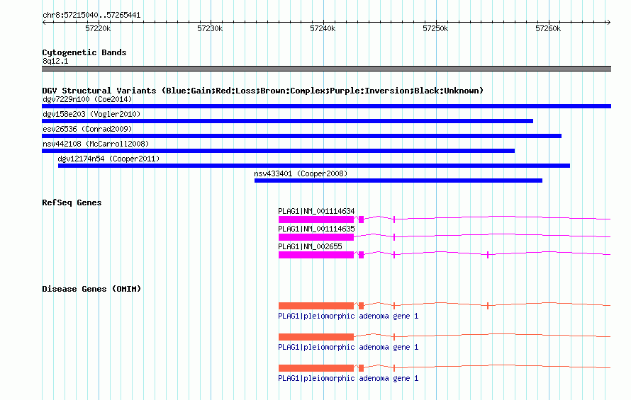Click the first orange OMIM PLAG1 exon block
This screenshot has height=400, width=631.
316,306
